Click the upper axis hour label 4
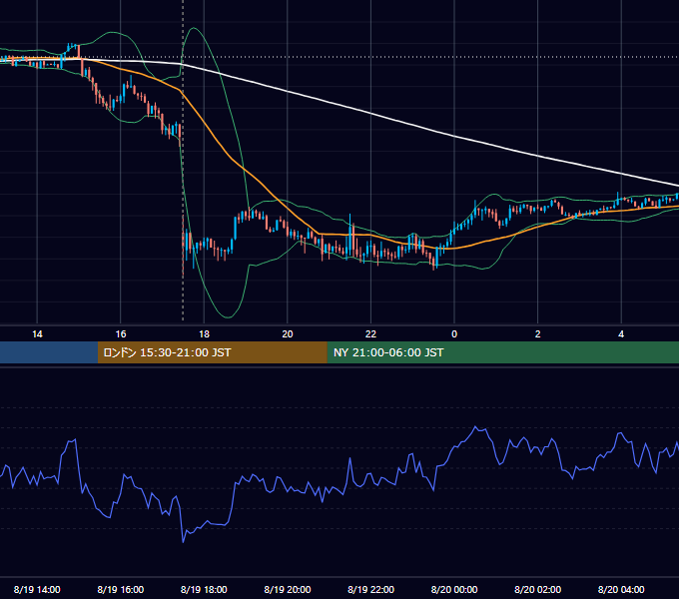 pos(621,334)
